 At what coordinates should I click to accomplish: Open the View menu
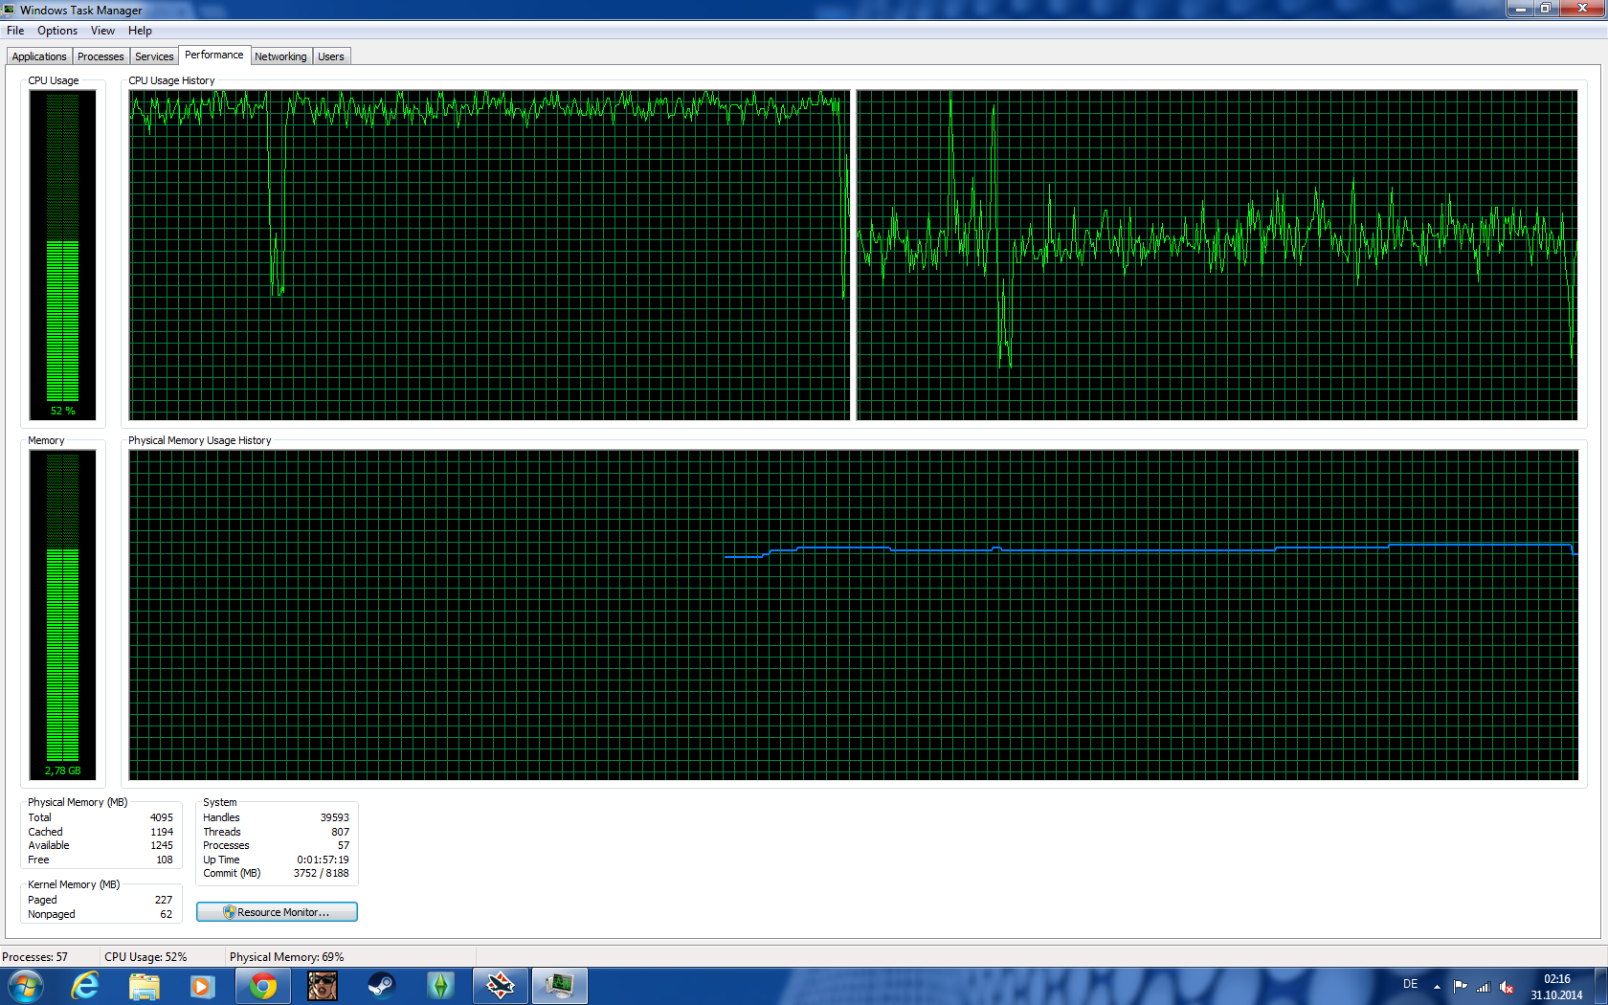click(102, 31)
